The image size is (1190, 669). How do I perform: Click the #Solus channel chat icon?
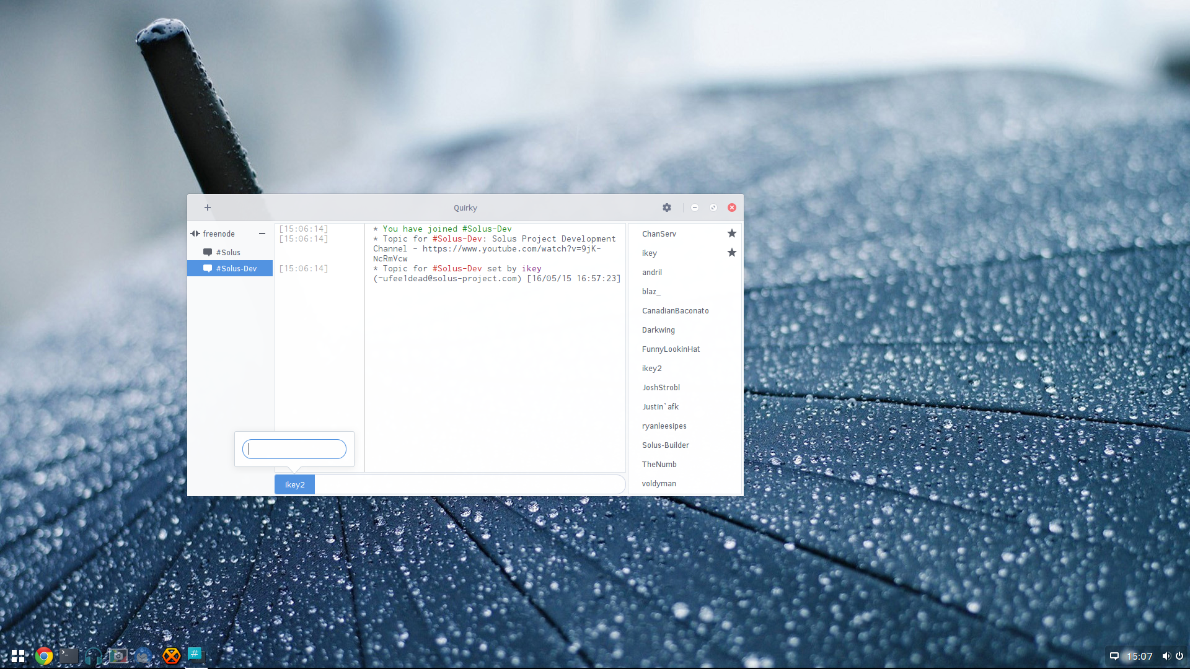208,252
